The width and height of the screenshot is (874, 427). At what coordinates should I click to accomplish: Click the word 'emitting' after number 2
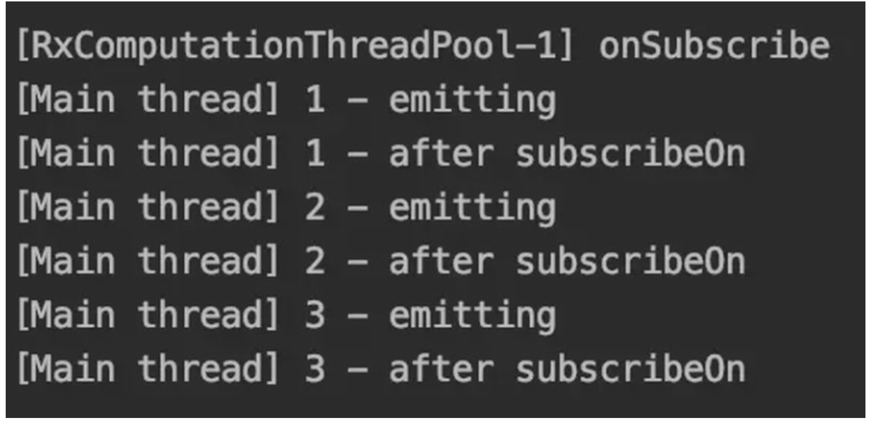(473, 208)
